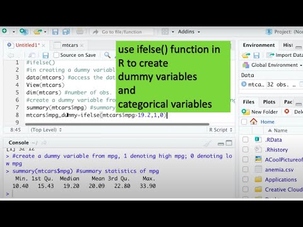303x227 pixels.
Task: Click the Home directory link
Action: (267, 122)
